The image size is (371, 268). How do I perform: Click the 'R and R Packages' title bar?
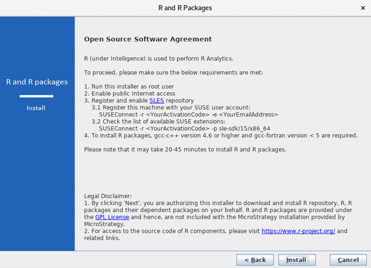click(x=185, y=8)
